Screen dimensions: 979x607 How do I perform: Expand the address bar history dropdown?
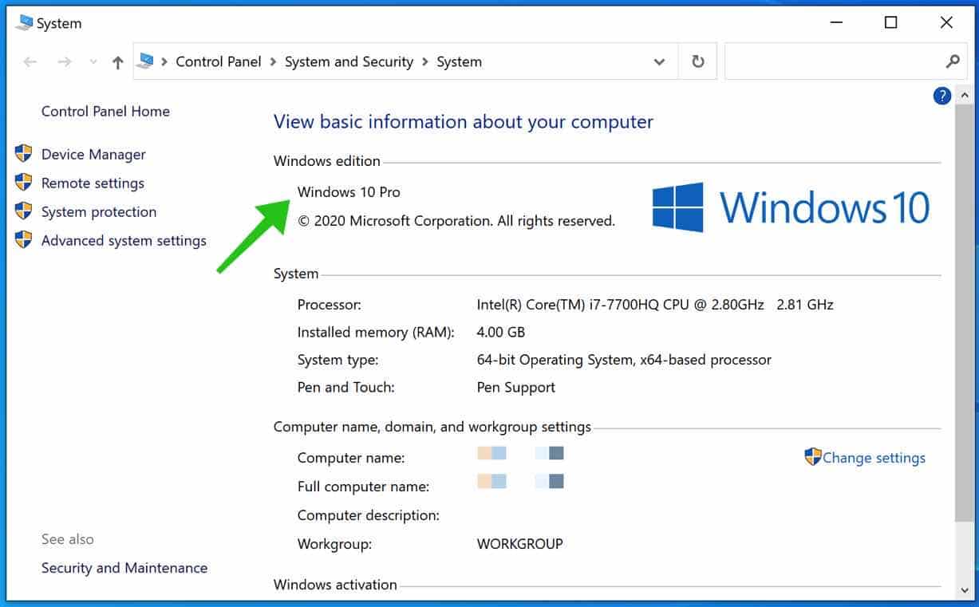[659, 62]
